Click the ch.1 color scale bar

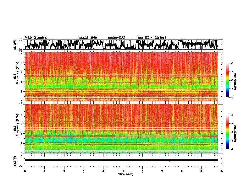pos(228,80)
